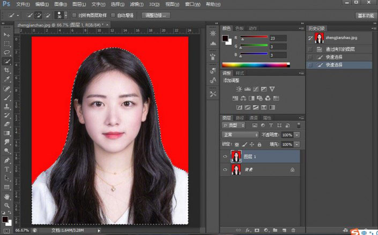Click the foreground color swatch in Color panel
Viewport: 378px width, 235px height.
pos(226,39)
